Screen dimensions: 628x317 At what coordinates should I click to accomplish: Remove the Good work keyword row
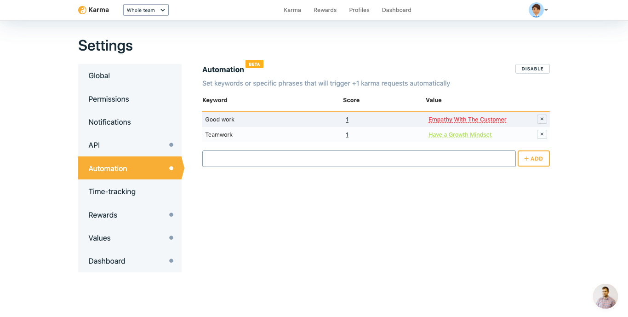tap(542, 119)
